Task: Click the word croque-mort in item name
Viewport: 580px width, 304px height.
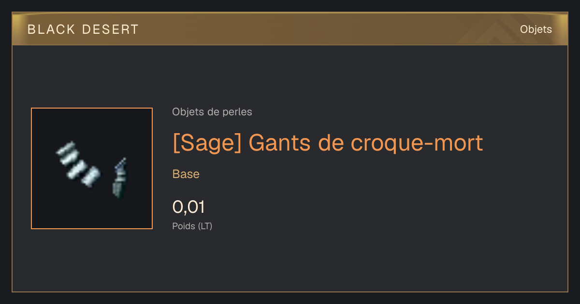Action: pos(417,143)
